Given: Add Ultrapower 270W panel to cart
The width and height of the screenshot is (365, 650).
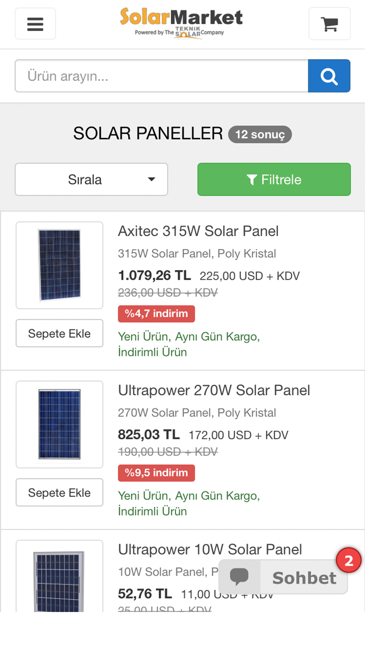Looking at the screenshot, I should tap(59, 492).
